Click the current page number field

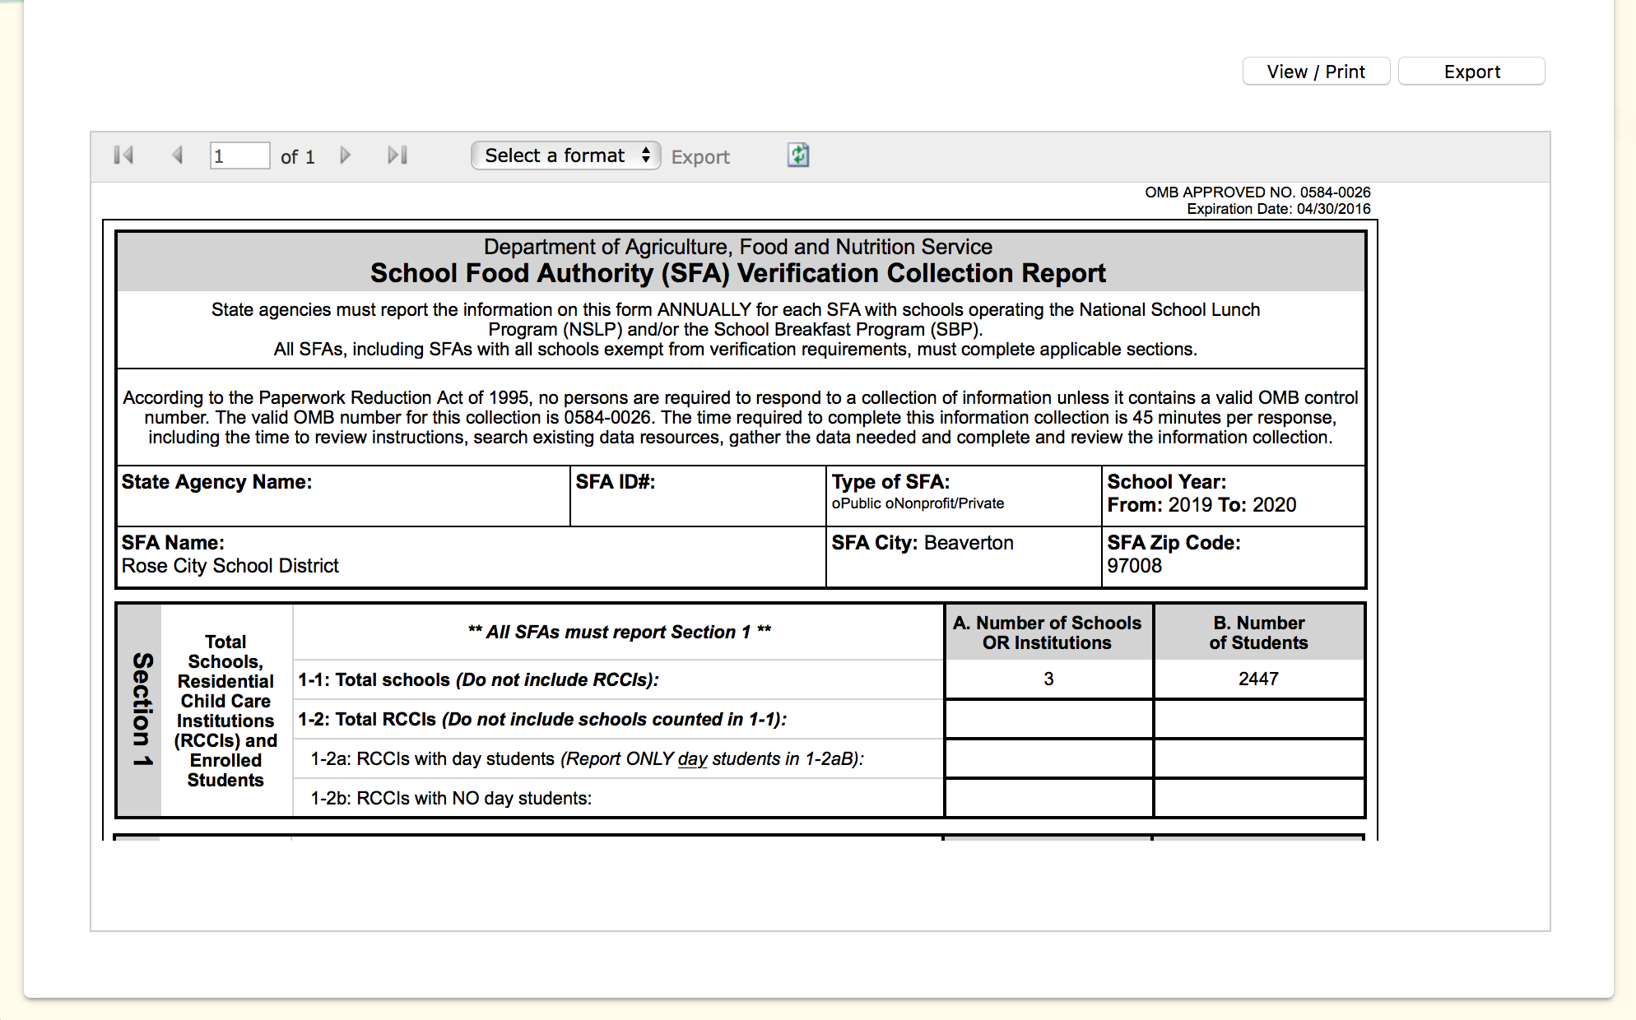click(x=239, y=155)
